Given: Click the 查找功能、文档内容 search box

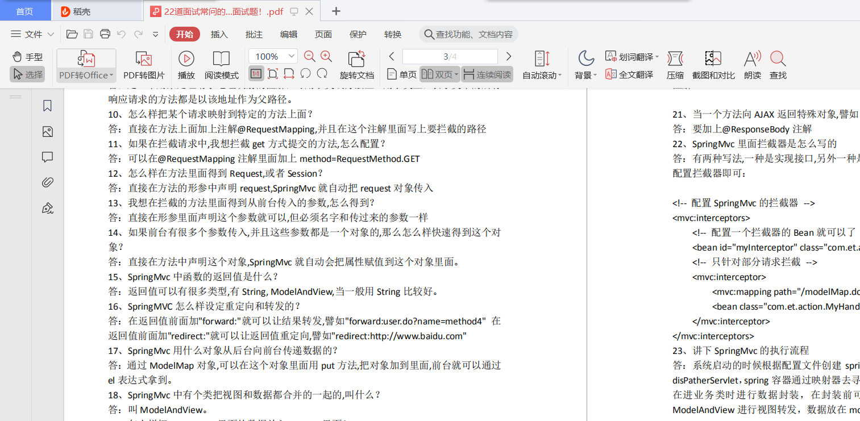Looking at the screenshot, I should pyautogui.click(x=468, y=34).
